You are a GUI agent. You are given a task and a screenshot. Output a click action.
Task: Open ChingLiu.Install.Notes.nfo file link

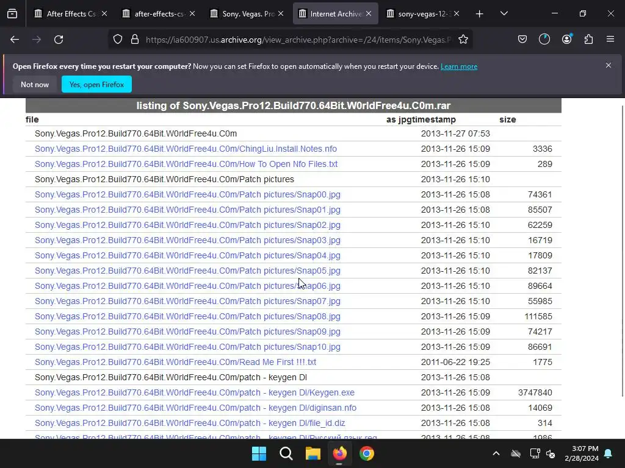coord(186,149)
